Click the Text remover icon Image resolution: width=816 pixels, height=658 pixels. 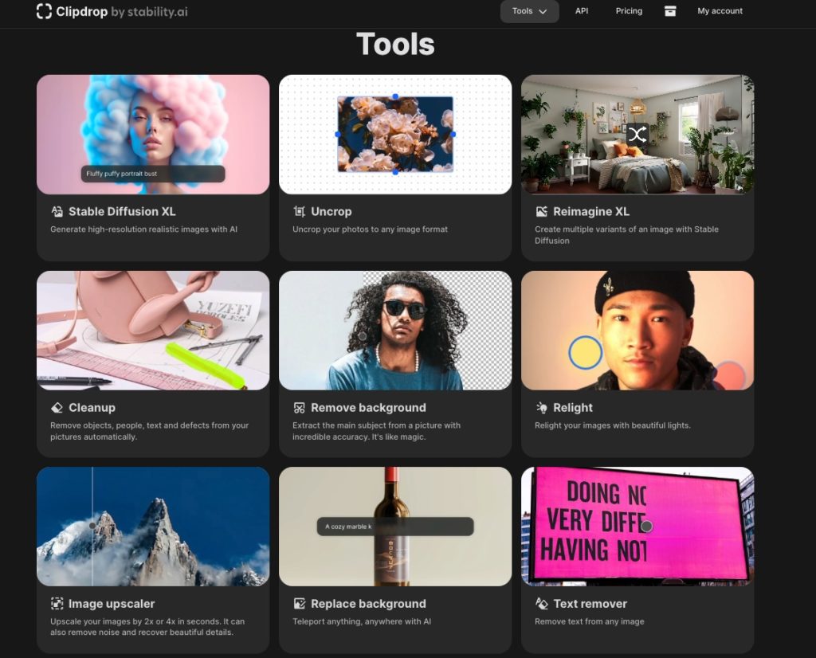pos(541,604)
